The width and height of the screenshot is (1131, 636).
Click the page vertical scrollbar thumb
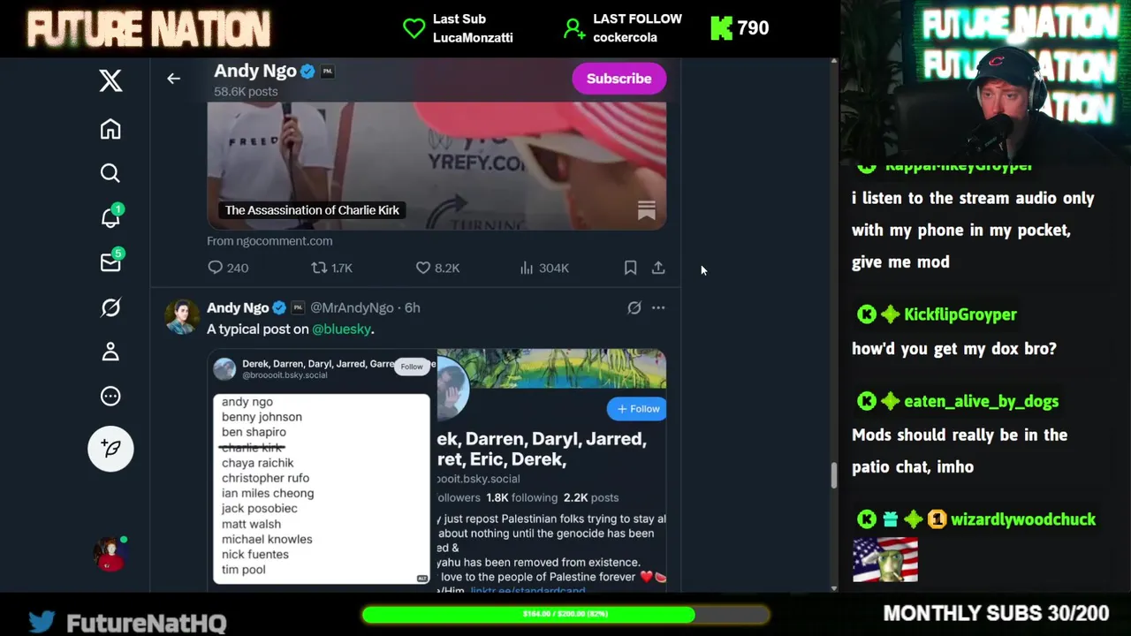833,475
